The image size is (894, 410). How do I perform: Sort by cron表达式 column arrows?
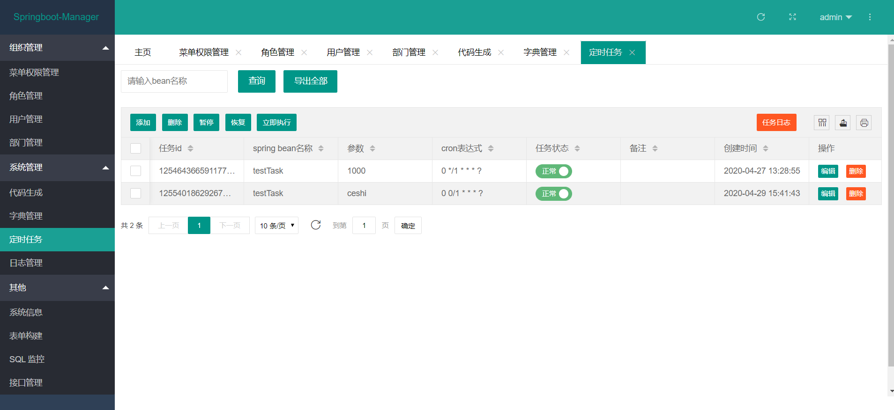491,148
